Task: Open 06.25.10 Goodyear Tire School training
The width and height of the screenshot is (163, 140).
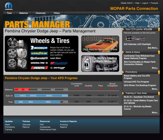Action: (x=139, y=97)
